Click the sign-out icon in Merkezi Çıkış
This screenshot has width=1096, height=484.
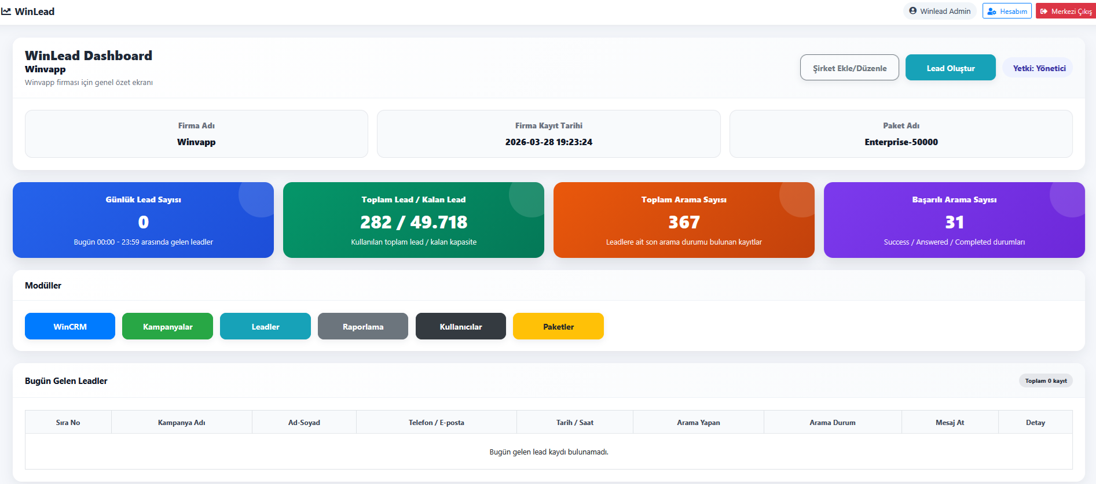point(1044,12)
